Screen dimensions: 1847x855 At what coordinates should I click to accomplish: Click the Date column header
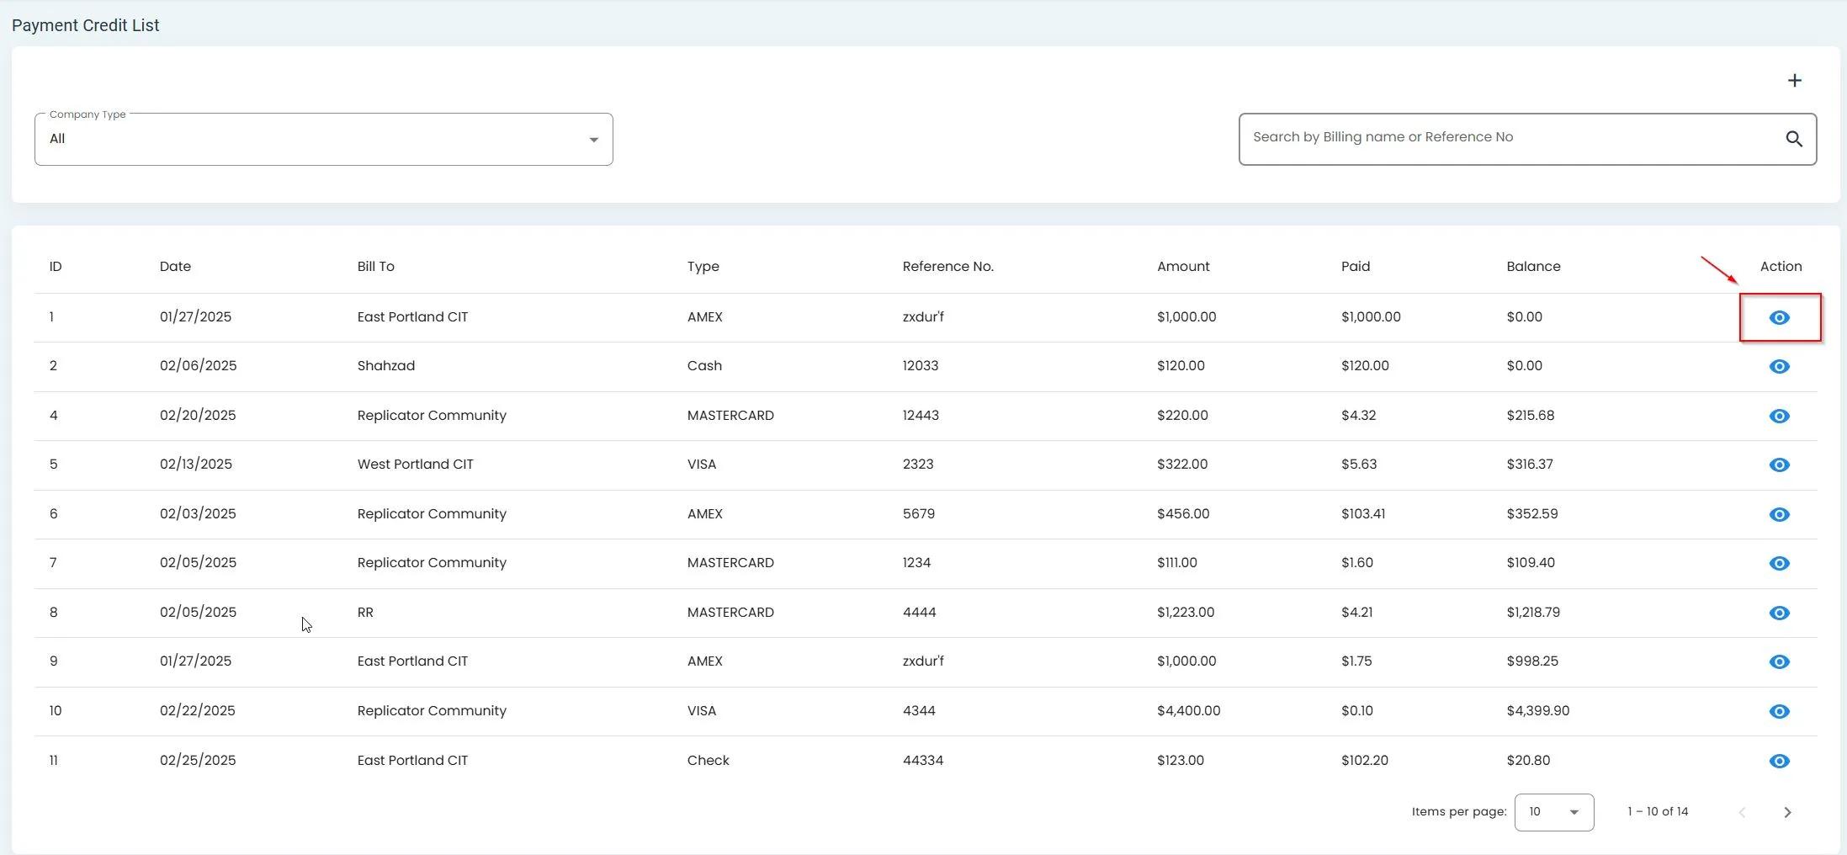[175, 267]
